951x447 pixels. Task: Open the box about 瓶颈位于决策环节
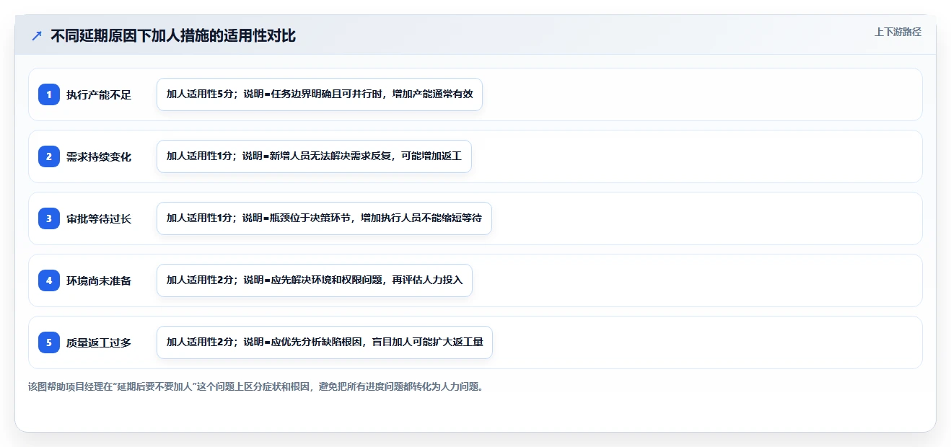point(324,218)
